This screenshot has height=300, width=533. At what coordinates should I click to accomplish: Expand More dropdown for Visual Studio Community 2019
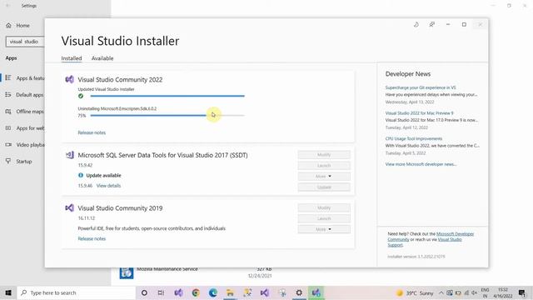tap(324, 229)
